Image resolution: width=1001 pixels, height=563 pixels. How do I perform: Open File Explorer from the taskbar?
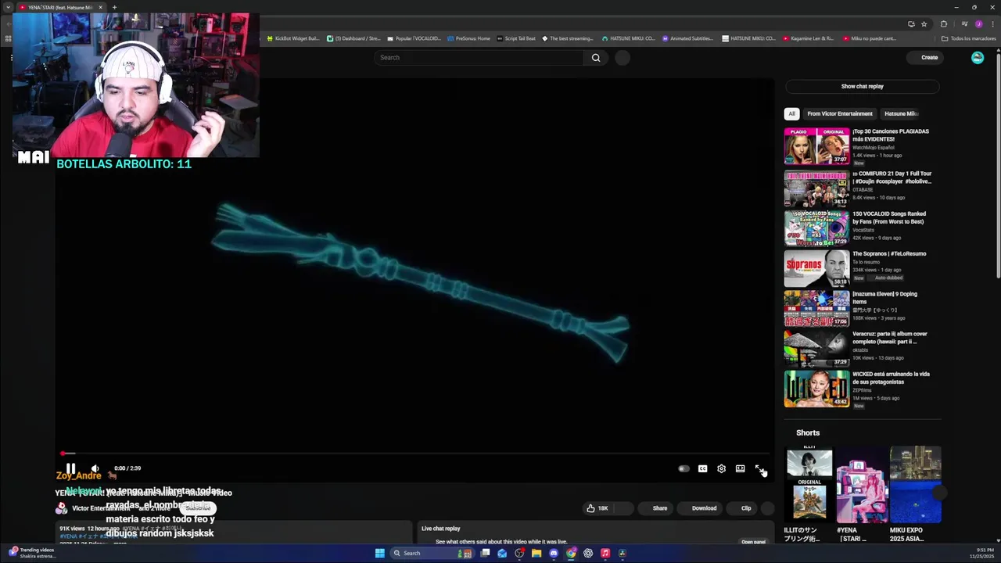point(536,553)
